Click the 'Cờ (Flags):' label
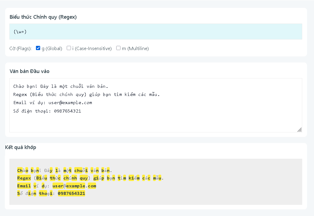This screenshot has height=216, width=314. tap(21, 49)
